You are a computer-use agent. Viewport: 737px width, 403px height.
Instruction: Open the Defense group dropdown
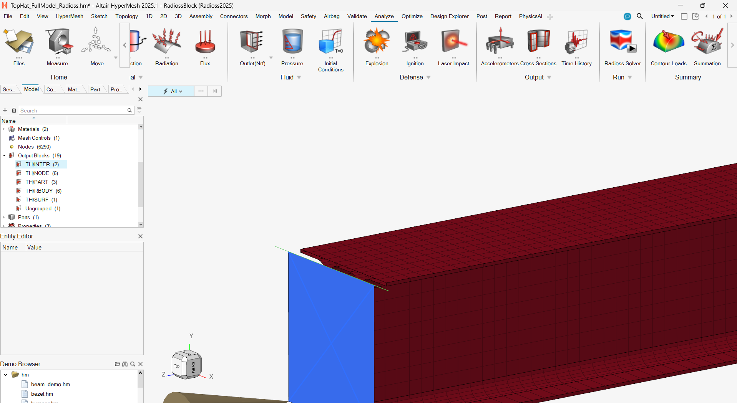(x=428, y=78)
